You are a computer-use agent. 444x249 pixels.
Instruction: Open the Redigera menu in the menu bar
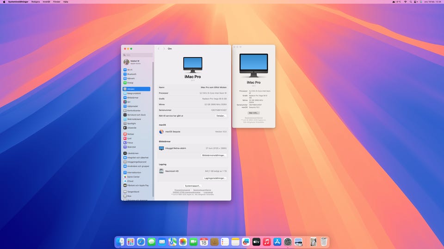coord(36,2)
